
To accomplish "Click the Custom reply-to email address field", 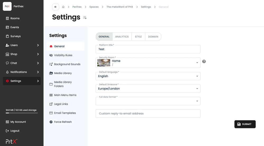I will point(148,113).
